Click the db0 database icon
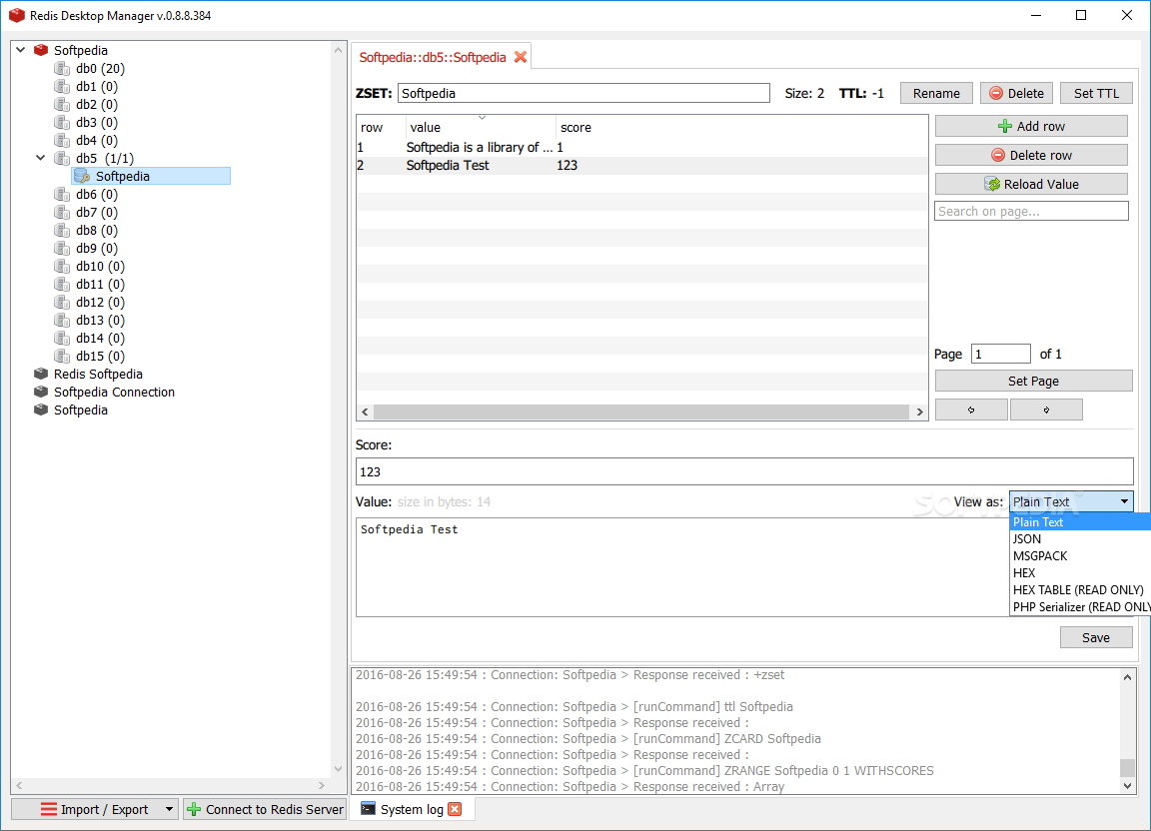 [x=62, y=68]
